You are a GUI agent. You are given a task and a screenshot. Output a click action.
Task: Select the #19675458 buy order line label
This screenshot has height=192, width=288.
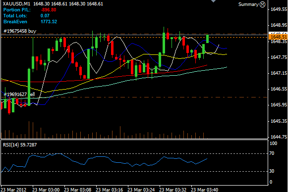pyautogui.click(x=20, y=31)
